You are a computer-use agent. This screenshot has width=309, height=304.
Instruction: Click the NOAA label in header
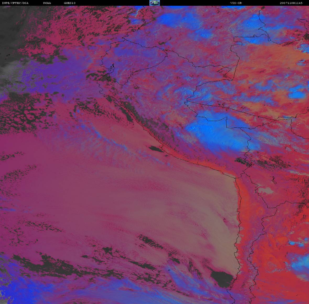click(47, 3)
